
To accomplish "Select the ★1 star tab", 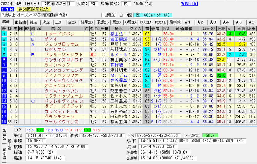I will 187,22.
